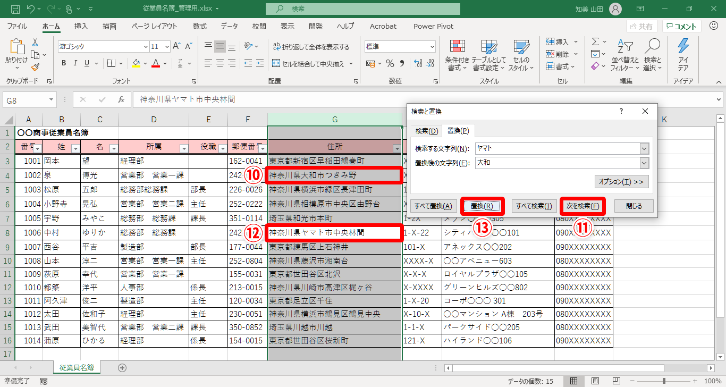The height and width of the screenshot is (387, 726).
Task: Click the Save icon in the title bar
Action: (x=15, y=9)
